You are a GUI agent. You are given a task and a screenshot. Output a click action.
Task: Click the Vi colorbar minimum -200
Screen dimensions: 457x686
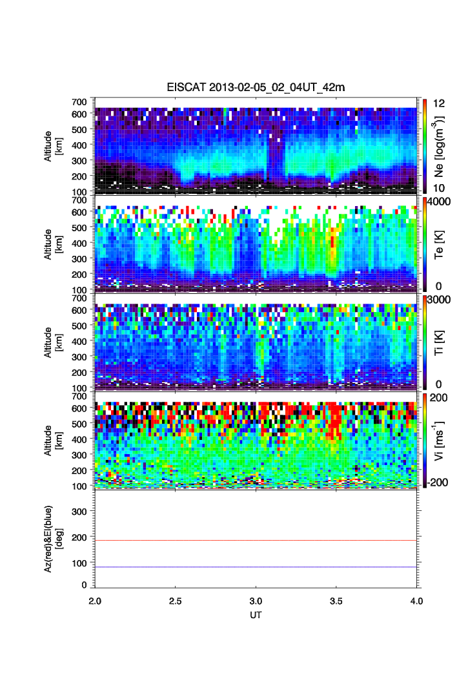(x=438, y=482)
